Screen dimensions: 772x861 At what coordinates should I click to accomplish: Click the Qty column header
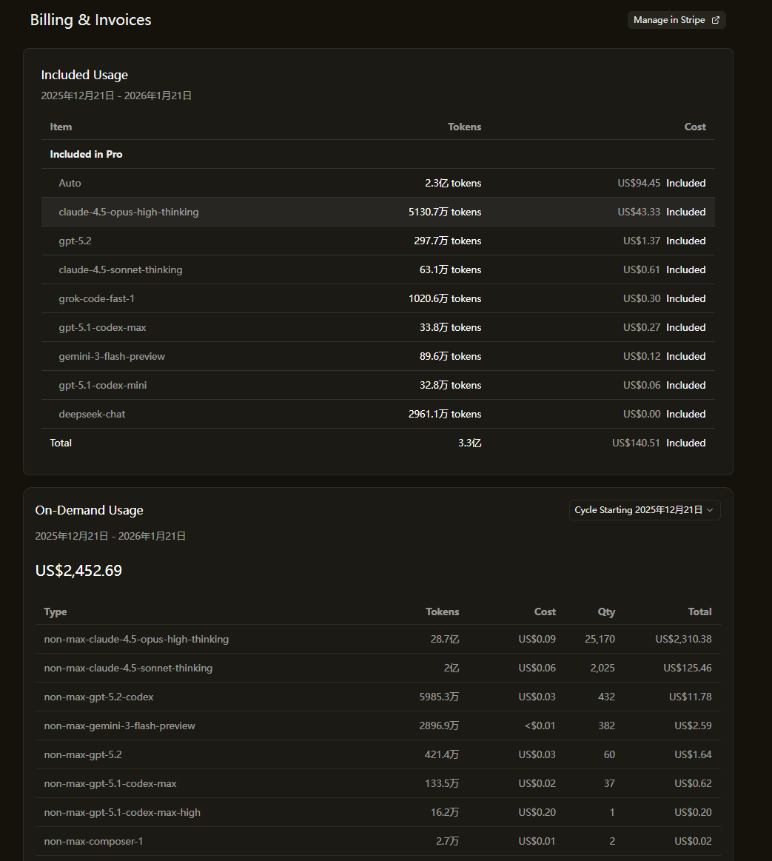606,612
